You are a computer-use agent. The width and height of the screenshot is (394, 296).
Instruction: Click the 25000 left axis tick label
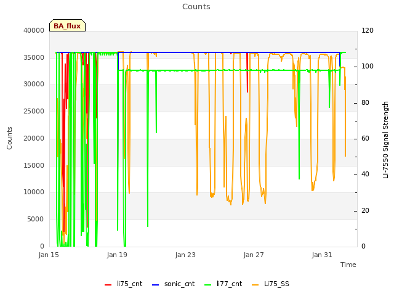(34, 111)
